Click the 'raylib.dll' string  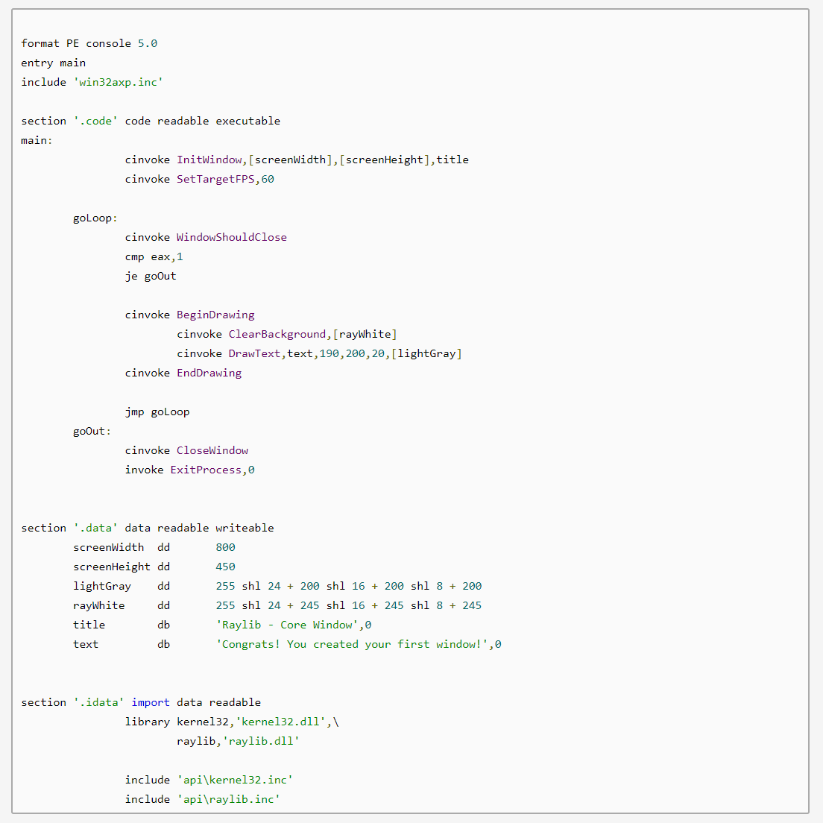coord(261,742)
